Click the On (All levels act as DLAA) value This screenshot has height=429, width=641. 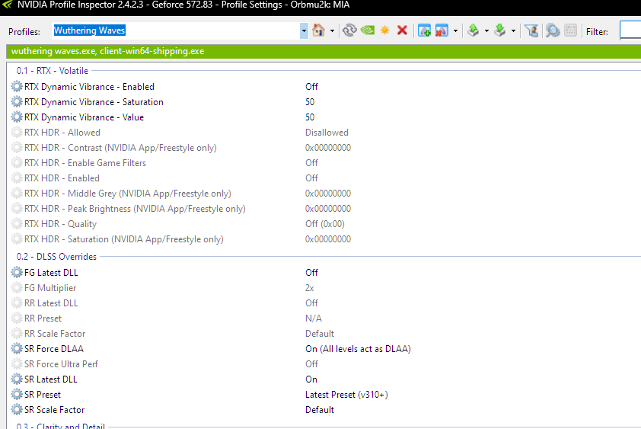[x=358, y=349]
